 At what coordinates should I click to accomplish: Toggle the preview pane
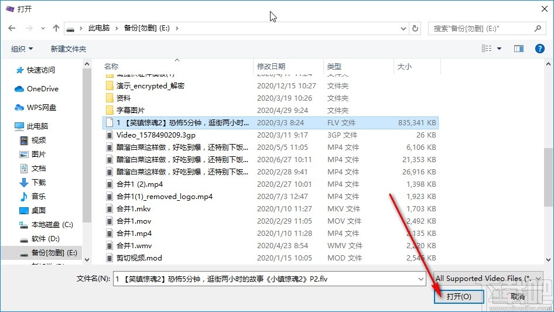pos(519,49)
